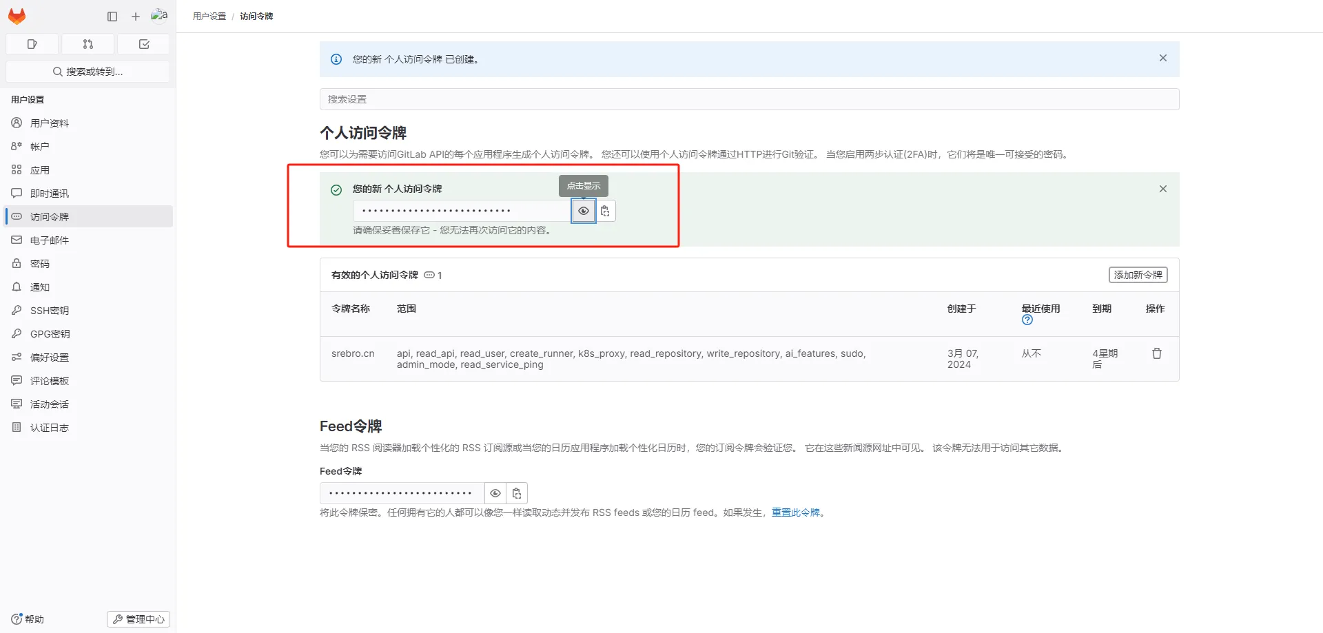
Task: Open the user avatar menu
Action: [x=159, y=16]
